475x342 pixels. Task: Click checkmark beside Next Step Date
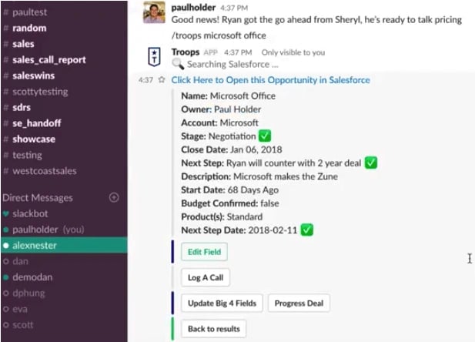tap(308, 230)
